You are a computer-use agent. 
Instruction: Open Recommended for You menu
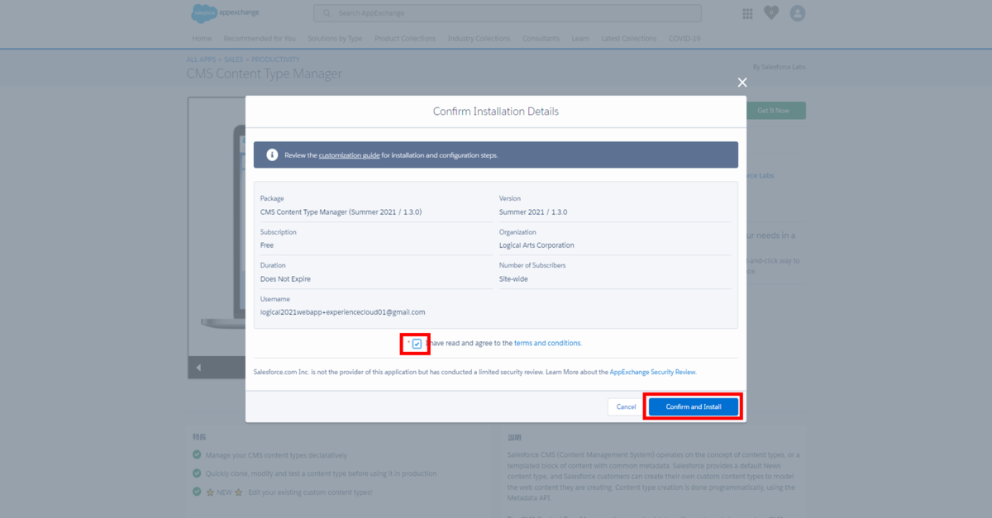pyautogui.click(x=260, y=39)
